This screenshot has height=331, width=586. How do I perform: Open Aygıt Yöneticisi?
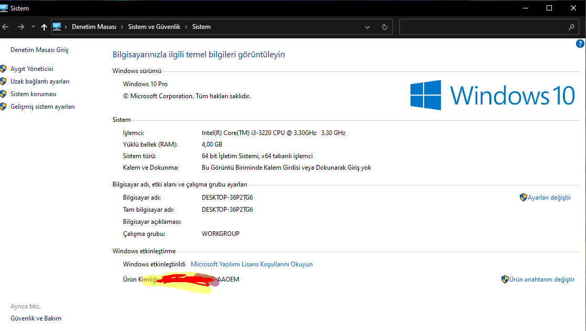32,69
